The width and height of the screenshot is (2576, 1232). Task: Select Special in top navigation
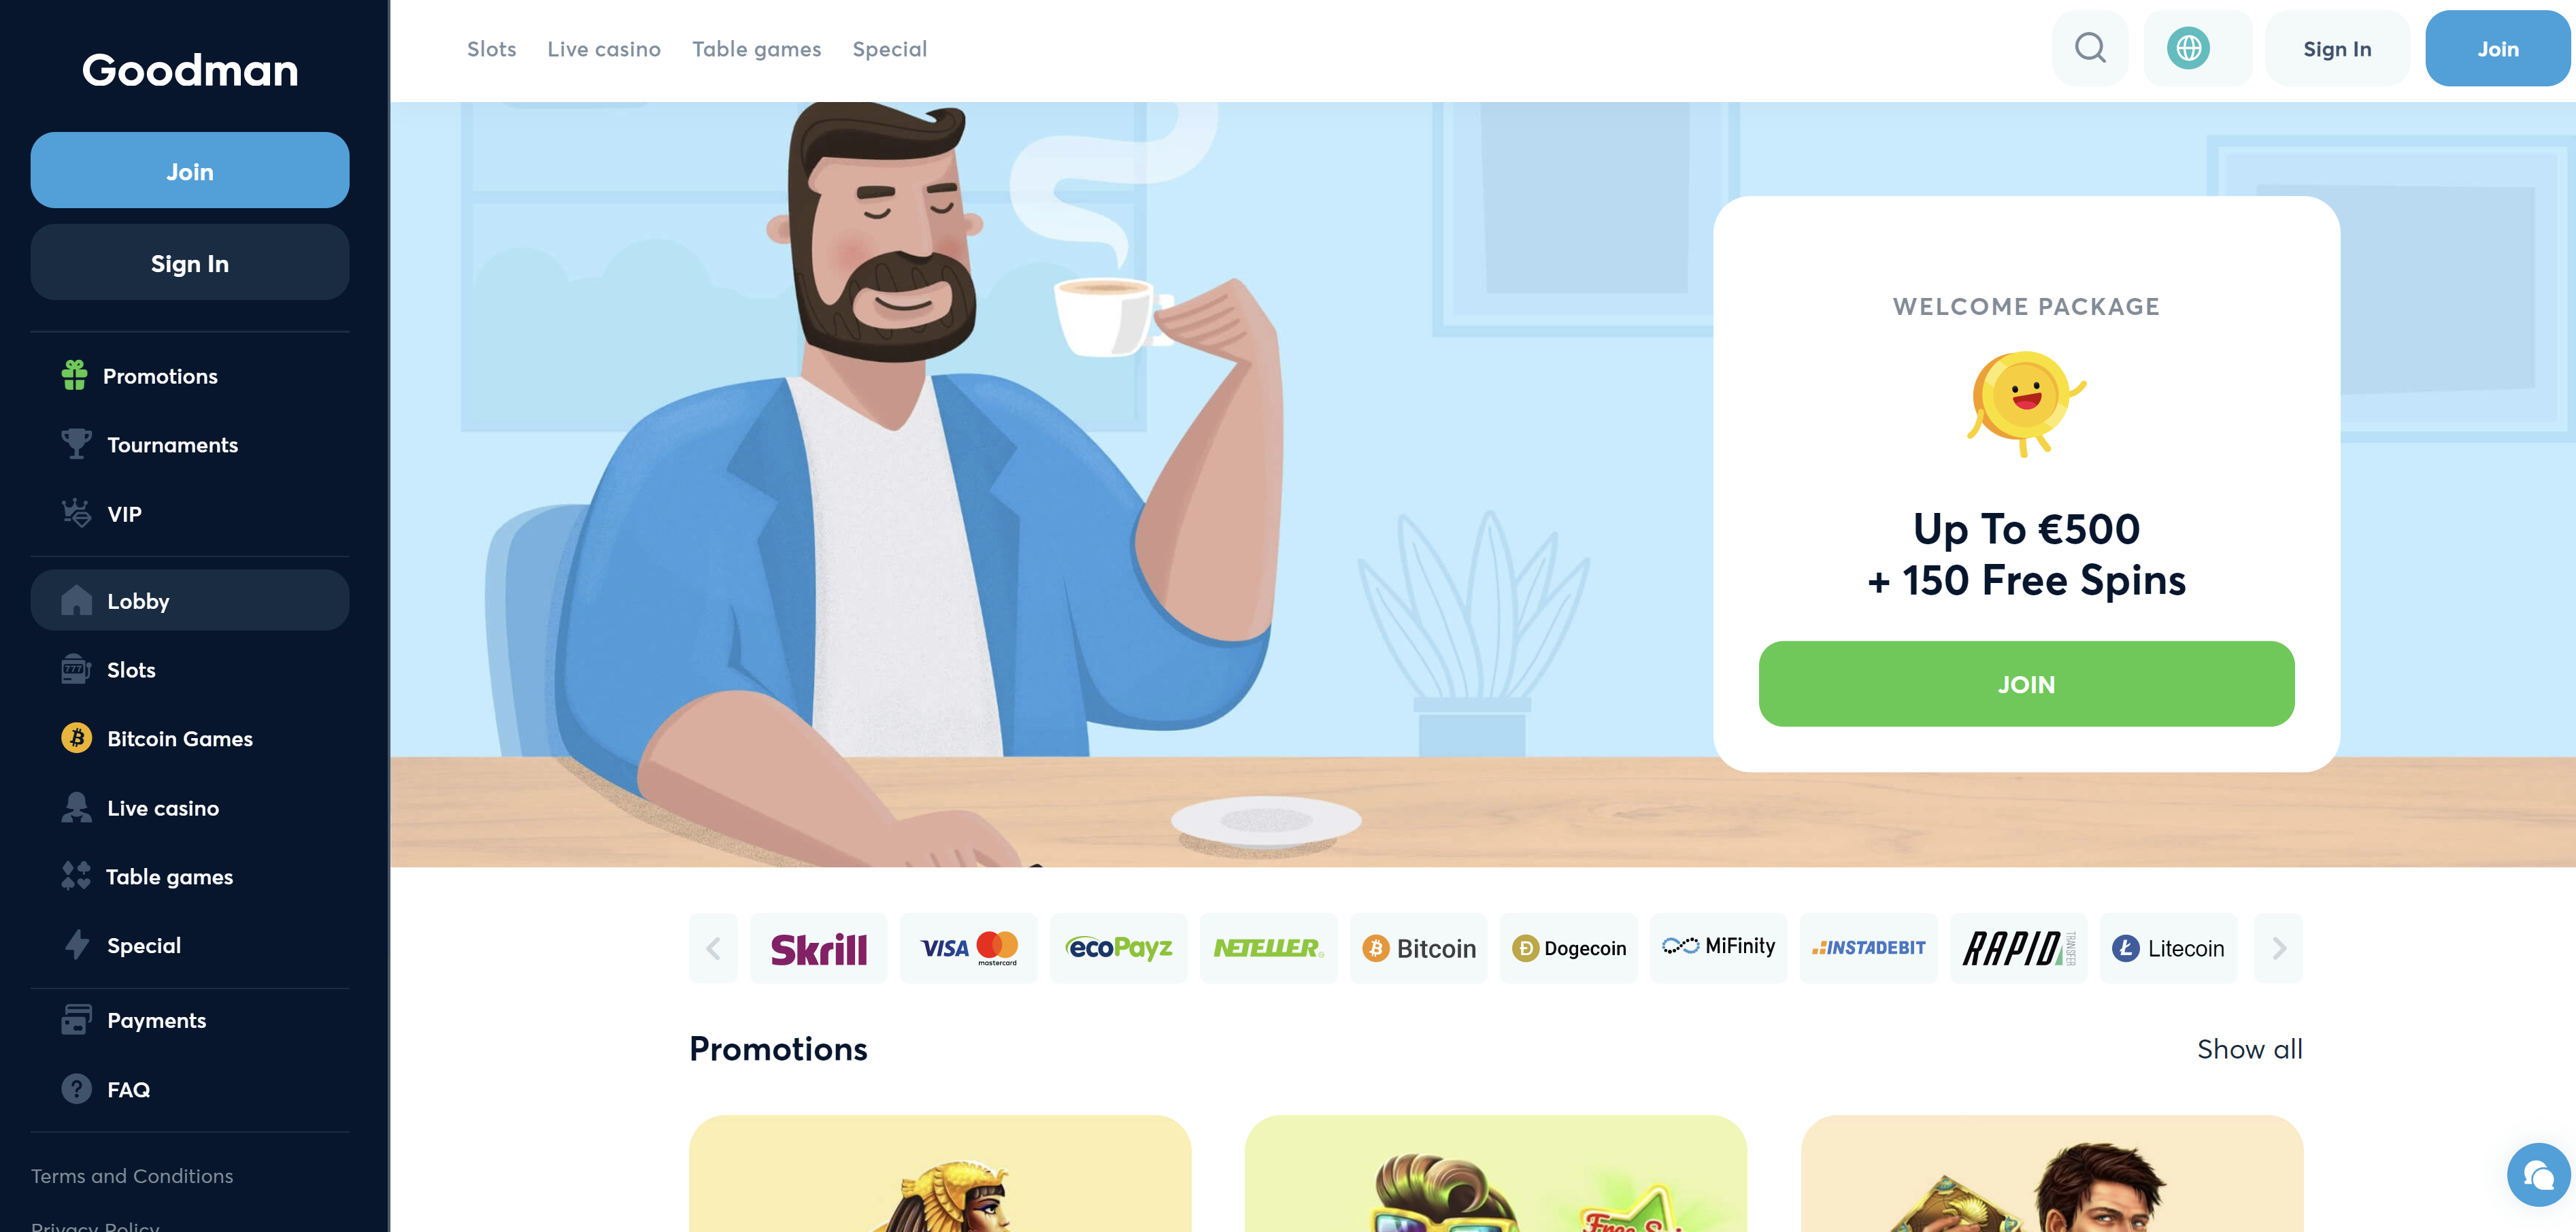pos(890,49)
